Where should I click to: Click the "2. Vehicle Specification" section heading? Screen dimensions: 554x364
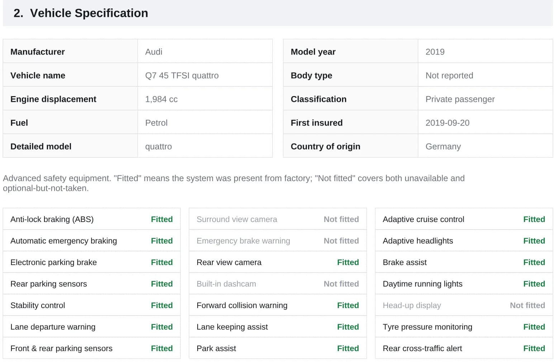click(x=81, y=13)
